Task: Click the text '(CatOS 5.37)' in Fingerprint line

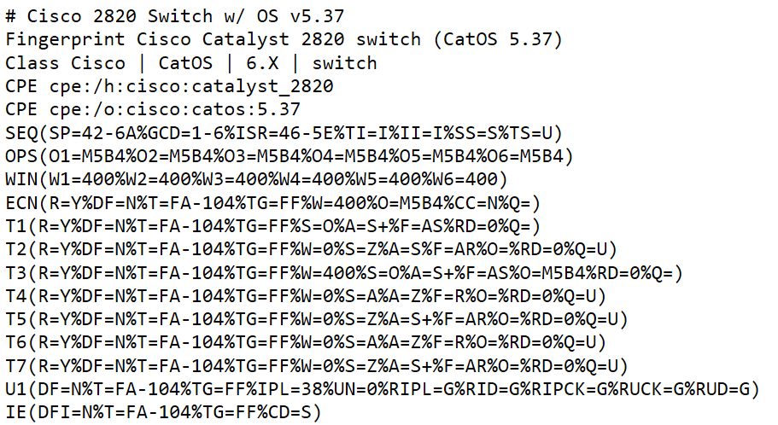Action: (498, 39)
